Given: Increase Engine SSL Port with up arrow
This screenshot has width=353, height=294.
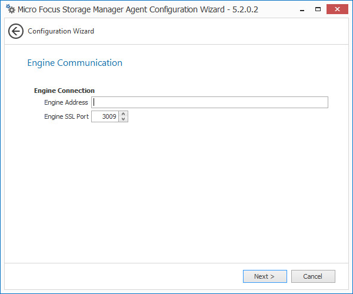Looking at the screenshot, I should coord(123,114).
